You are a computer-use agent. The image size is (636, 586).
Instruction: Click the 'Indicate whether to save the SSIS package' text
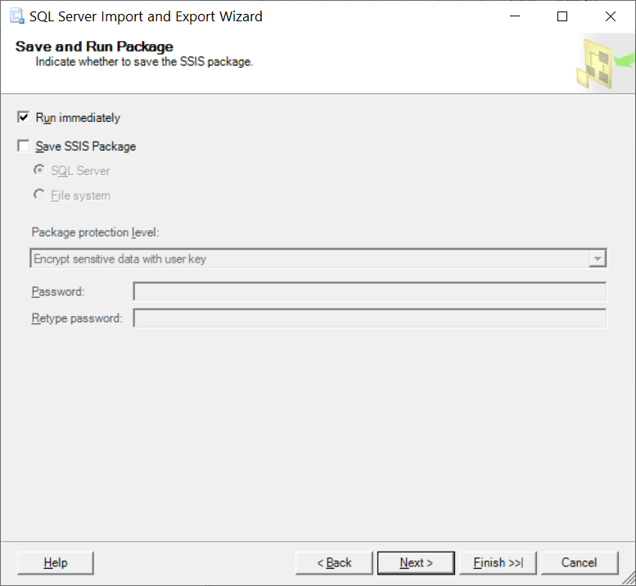[144, 61]
